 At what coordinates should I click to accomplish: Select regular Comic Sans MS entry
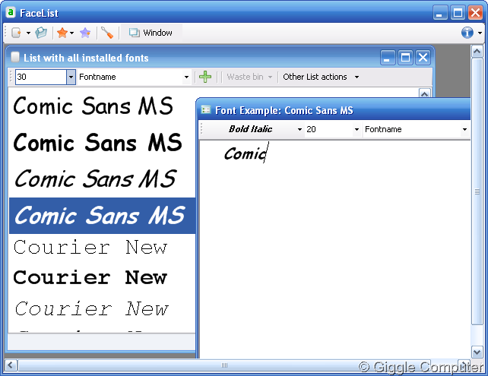coord(102,106)
